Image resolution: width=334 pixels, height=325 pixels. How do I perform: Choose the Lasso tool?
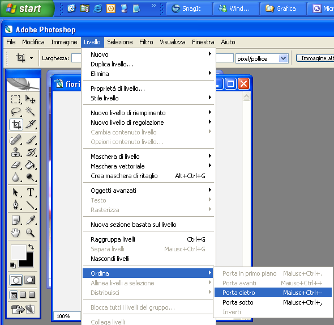coord(16,111)
